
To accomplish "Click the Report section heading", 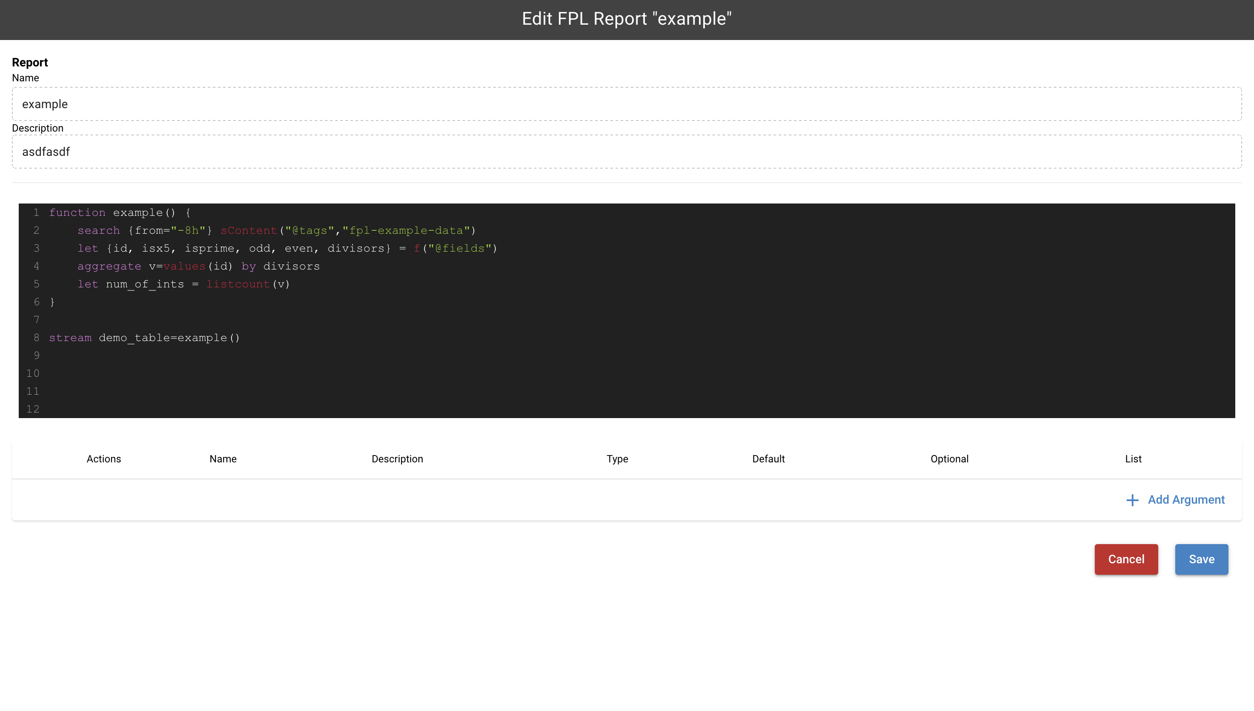I will [30, 63].
